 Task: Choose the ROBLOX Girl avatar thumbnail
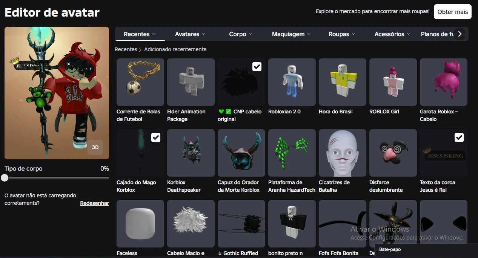point(393,82)
